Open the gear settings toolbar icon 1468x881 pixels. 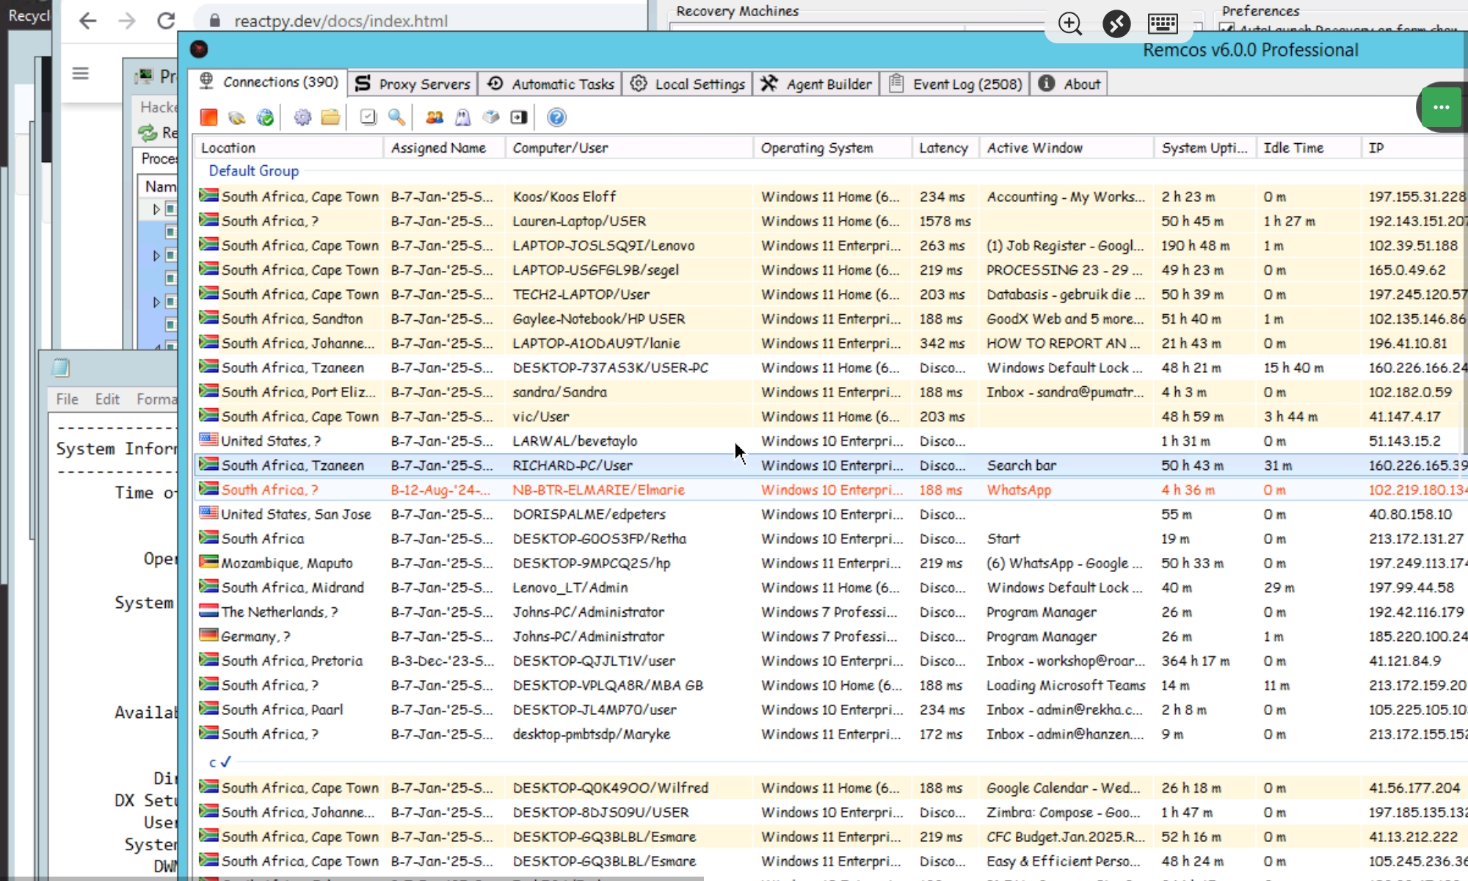pos(302,117)
